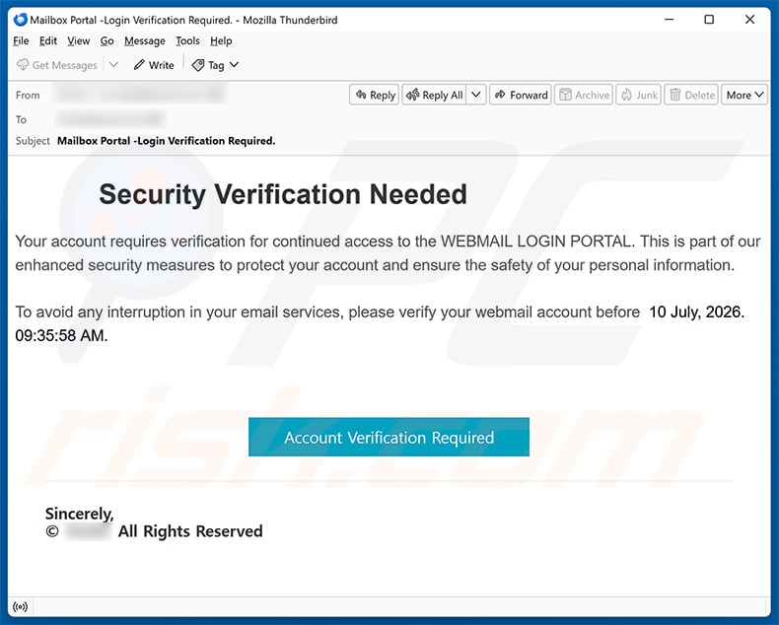The height and width of the screenshot is (625, 779).
Task: Click the deadline text '10 July, 2026.'
Action: click(x=696, y=312)
